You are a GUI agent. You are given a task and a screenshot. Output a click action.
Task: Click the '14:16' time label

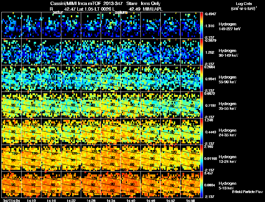click(51, 200)
